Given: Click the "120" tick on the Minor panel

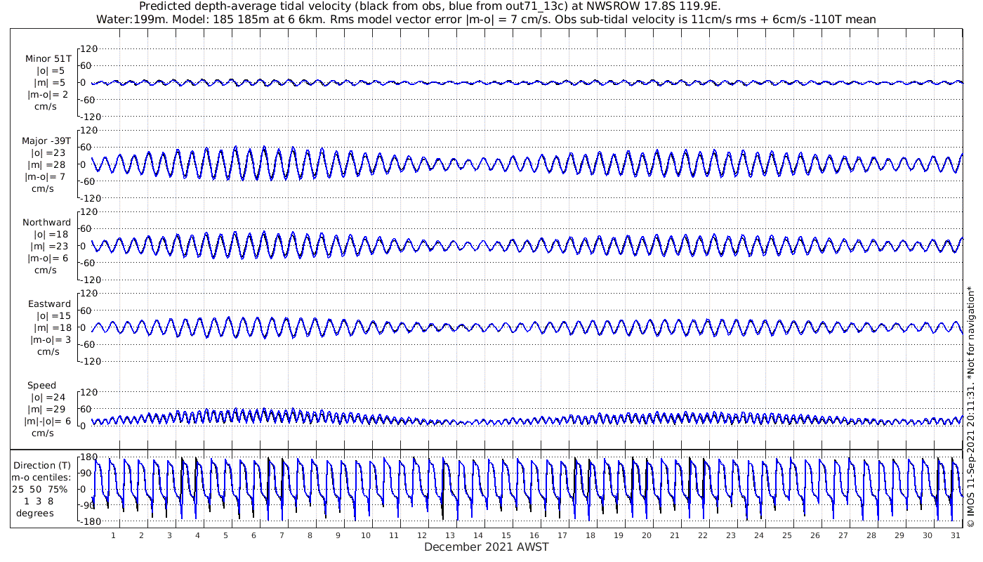Looking at the screenshot, I should (x=88, y=48).
